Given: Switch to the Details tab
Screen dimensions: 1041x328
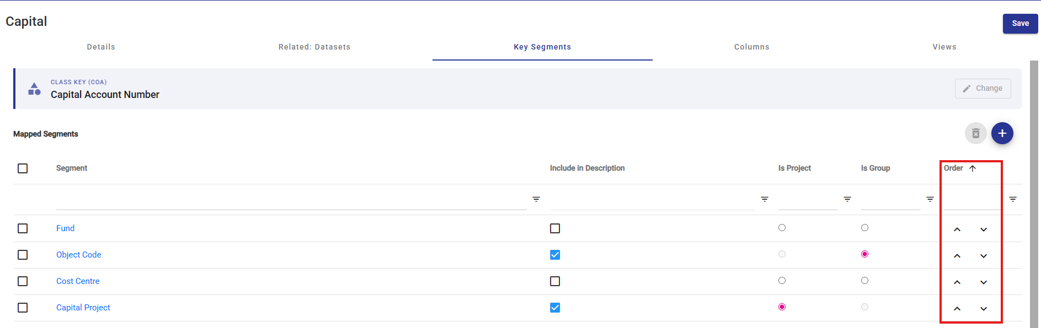Looking at the screenshot, I should click(x=101, y=47).
